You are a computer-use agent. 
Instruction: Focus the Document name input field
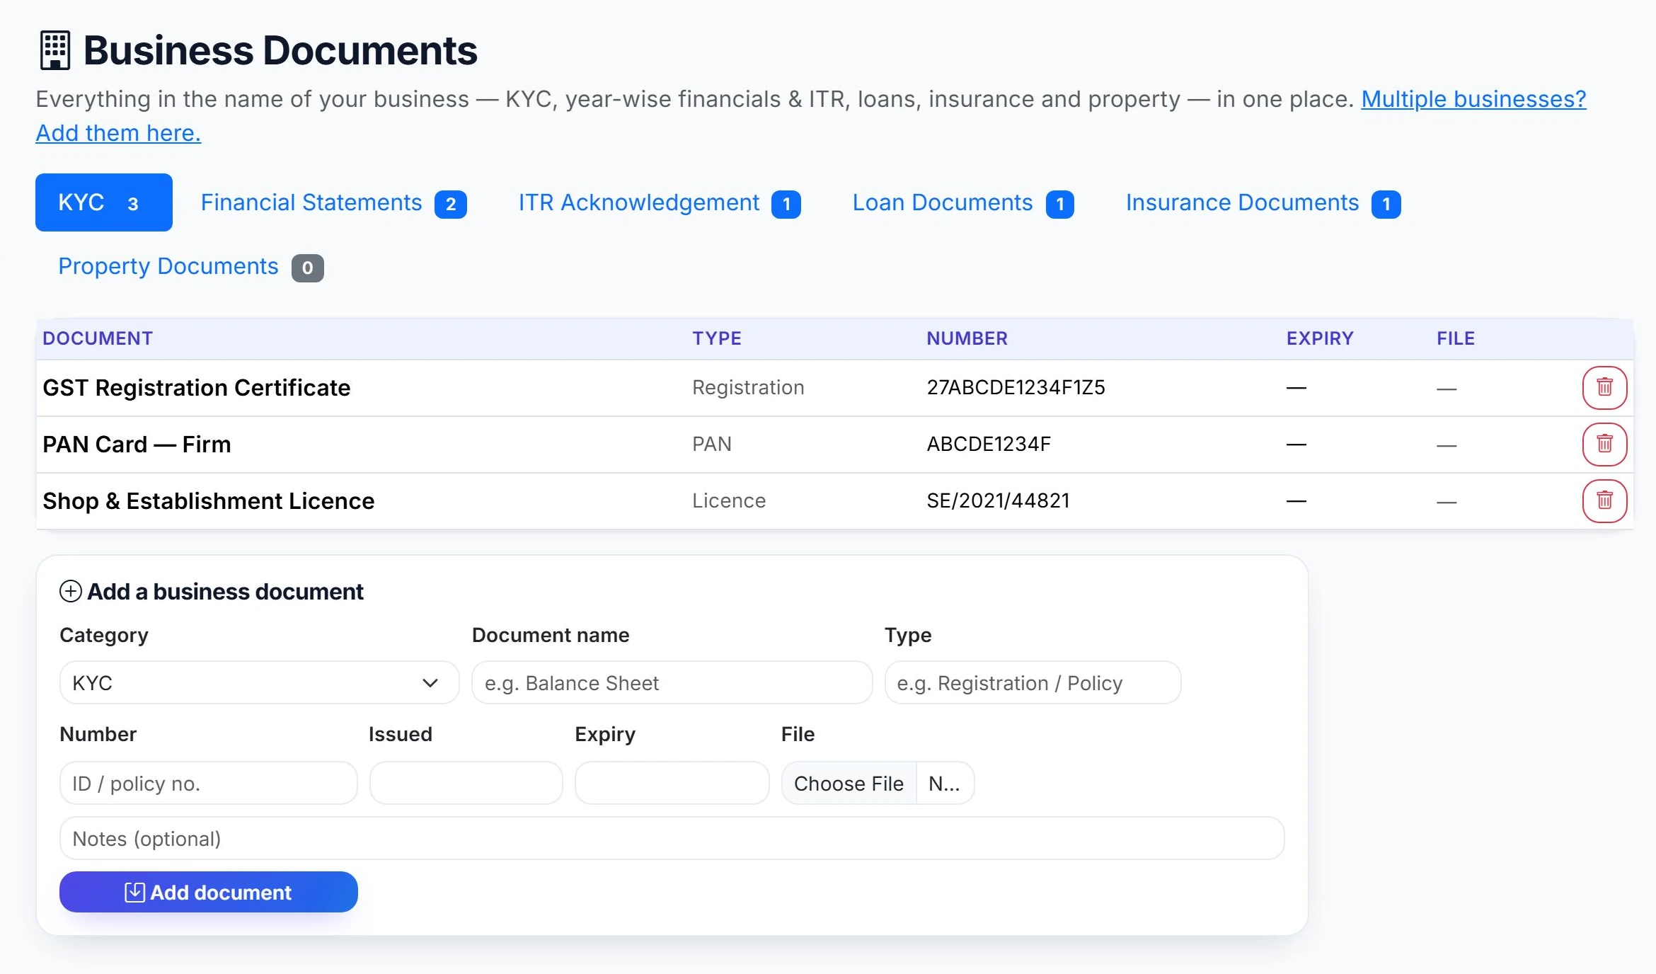click(672, 682)
